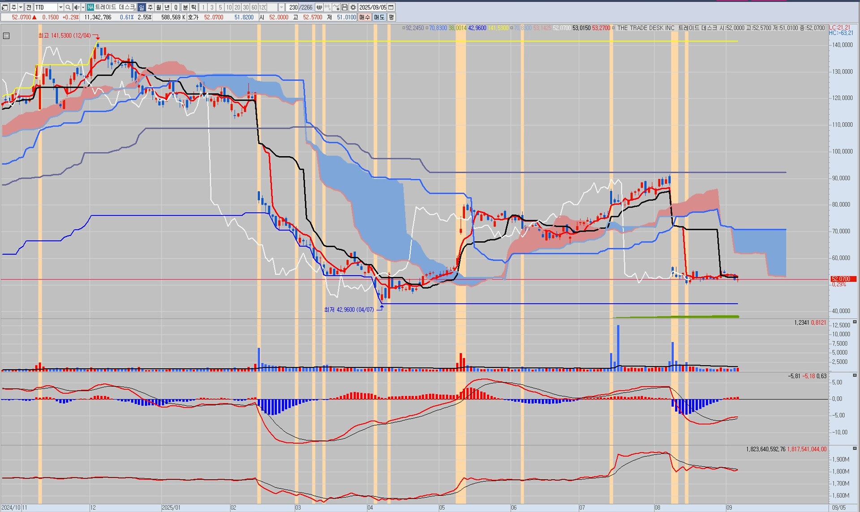Click the magnifier symbol search icon

[x=68, y=7]
